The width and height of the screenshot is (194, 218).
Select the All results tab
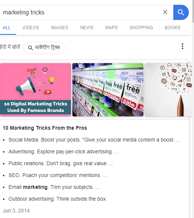(7, 28)
